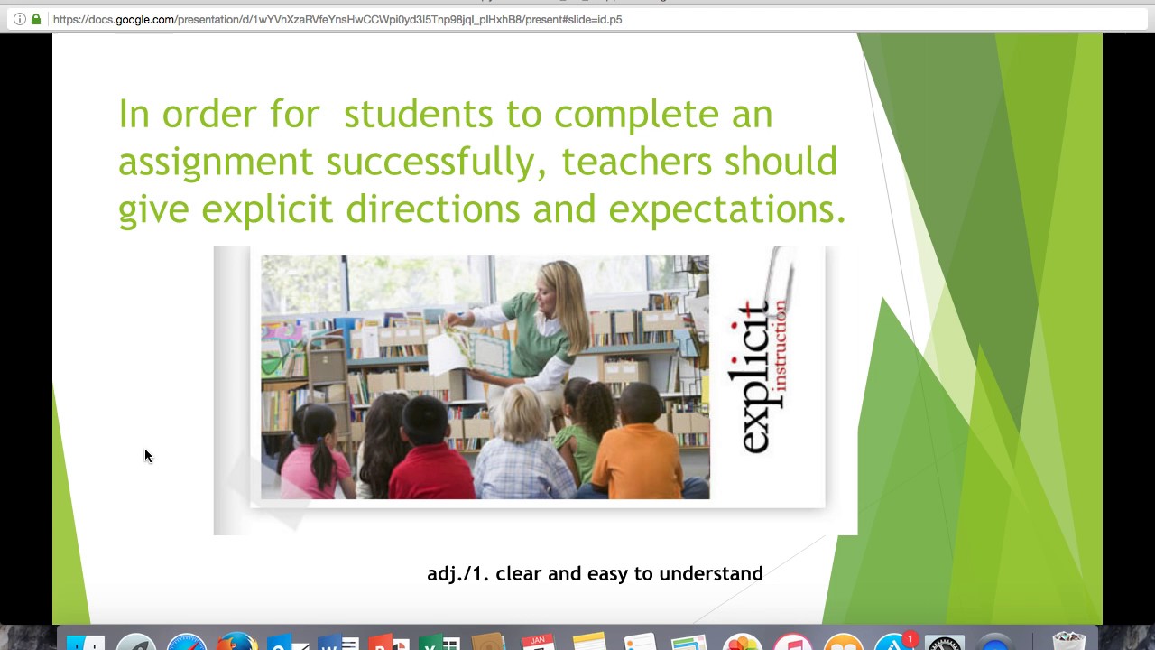Viewport: 1155px width, 650px height.
Task: Open Finder from the Dock
Action: [x=87, y=641]
